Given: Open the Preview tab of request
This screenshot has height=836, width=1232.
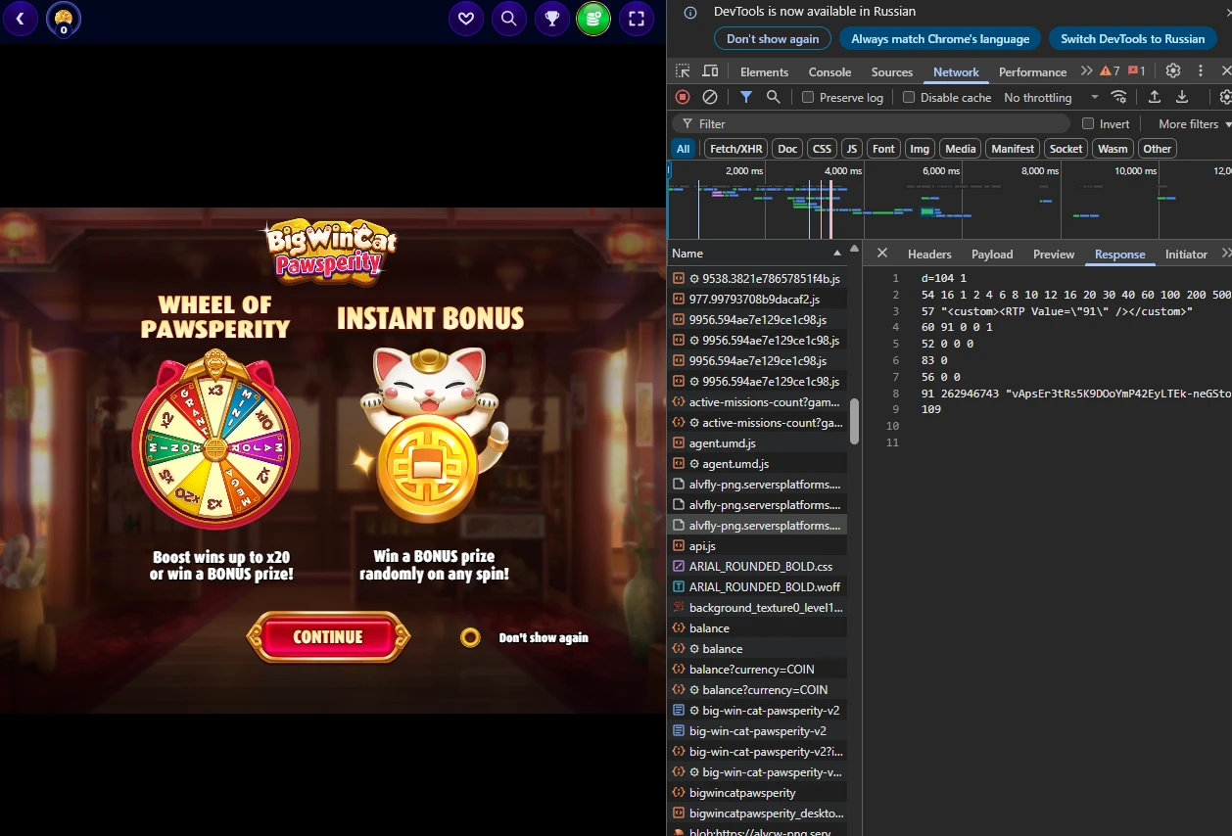Looking at the screenshot, I should point(1054,255).
